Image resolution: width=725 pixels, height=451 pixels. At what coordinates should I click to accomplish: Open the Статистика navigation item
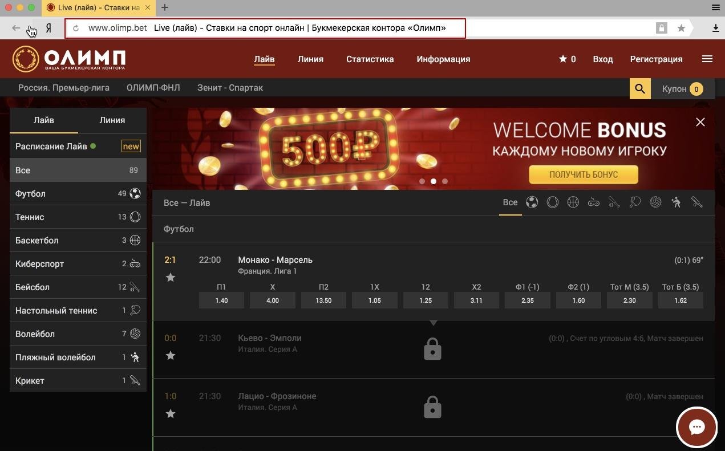[370, 59]
